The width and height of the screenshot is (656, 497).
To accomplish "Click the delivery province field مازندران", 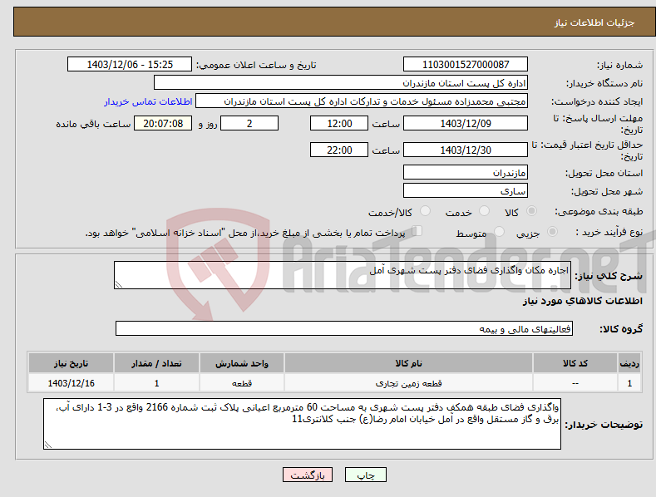I will pos(466,172).
